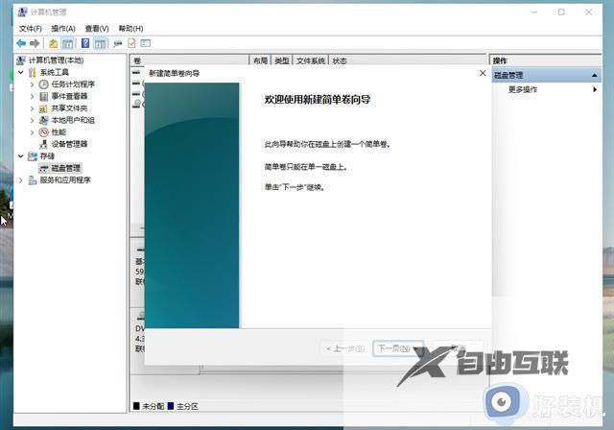Viewport: 614px width, 430px height.
Task: Click the 磁盘管理 header in actions pane
Action: coord(547,75)
